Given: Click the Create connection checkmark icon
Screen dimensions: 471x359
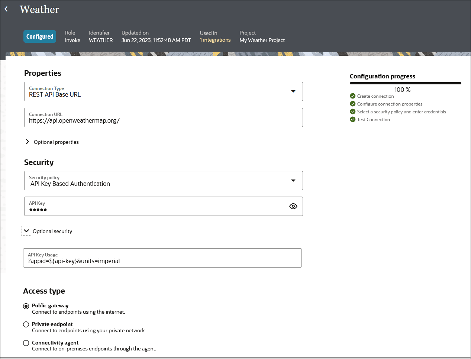Looking at the screenshot, I should tap(353, 96).
